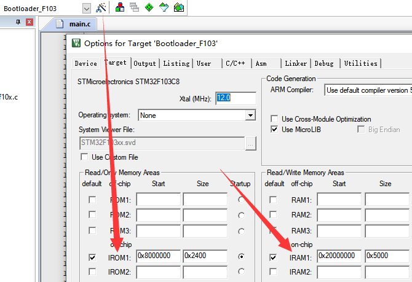Close the project panel with red X
Viewport: 412px width, 282px height.
(30, 22)
